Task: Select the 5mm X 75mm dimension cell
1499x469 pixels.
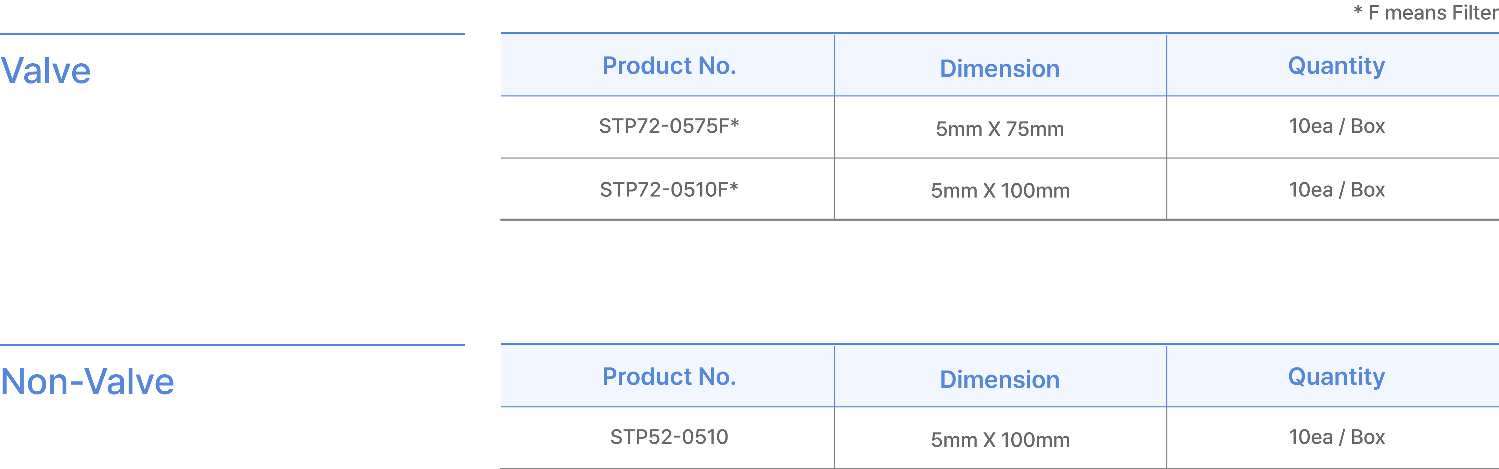Action: click(999, 129)
